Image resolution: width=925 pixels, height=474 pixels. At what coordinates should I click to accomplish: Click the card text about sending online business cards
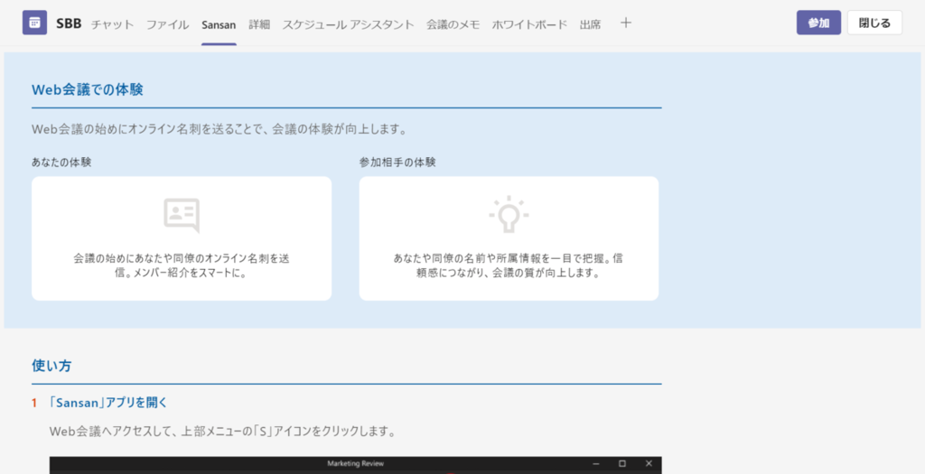(181, 265)
